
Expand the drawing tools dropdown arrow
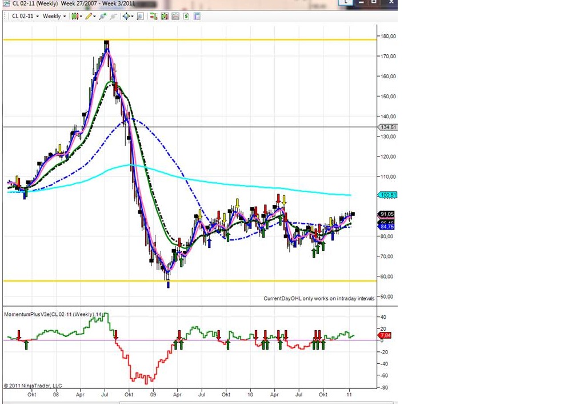[94, 17]
